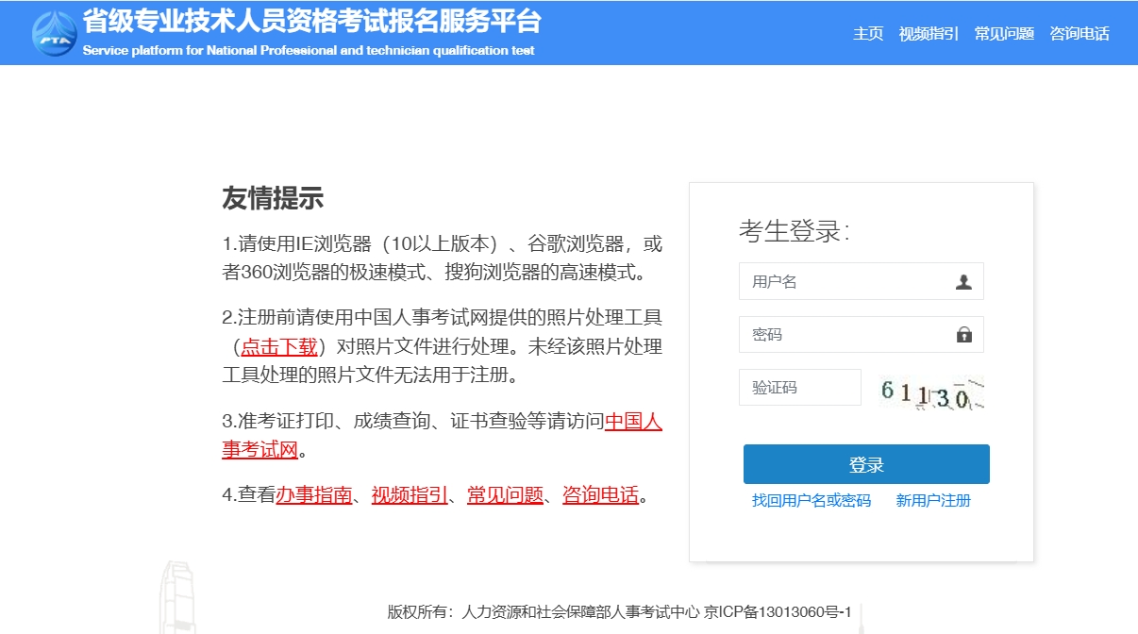The image size is (1138, 634).
Task: Select 常见问题 in the top navigation bar
Action: (1004, 34)
